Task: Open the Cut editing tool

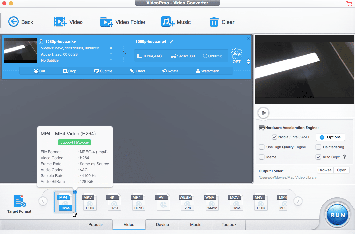Action: pyautogui.click(x=39, y=71)
